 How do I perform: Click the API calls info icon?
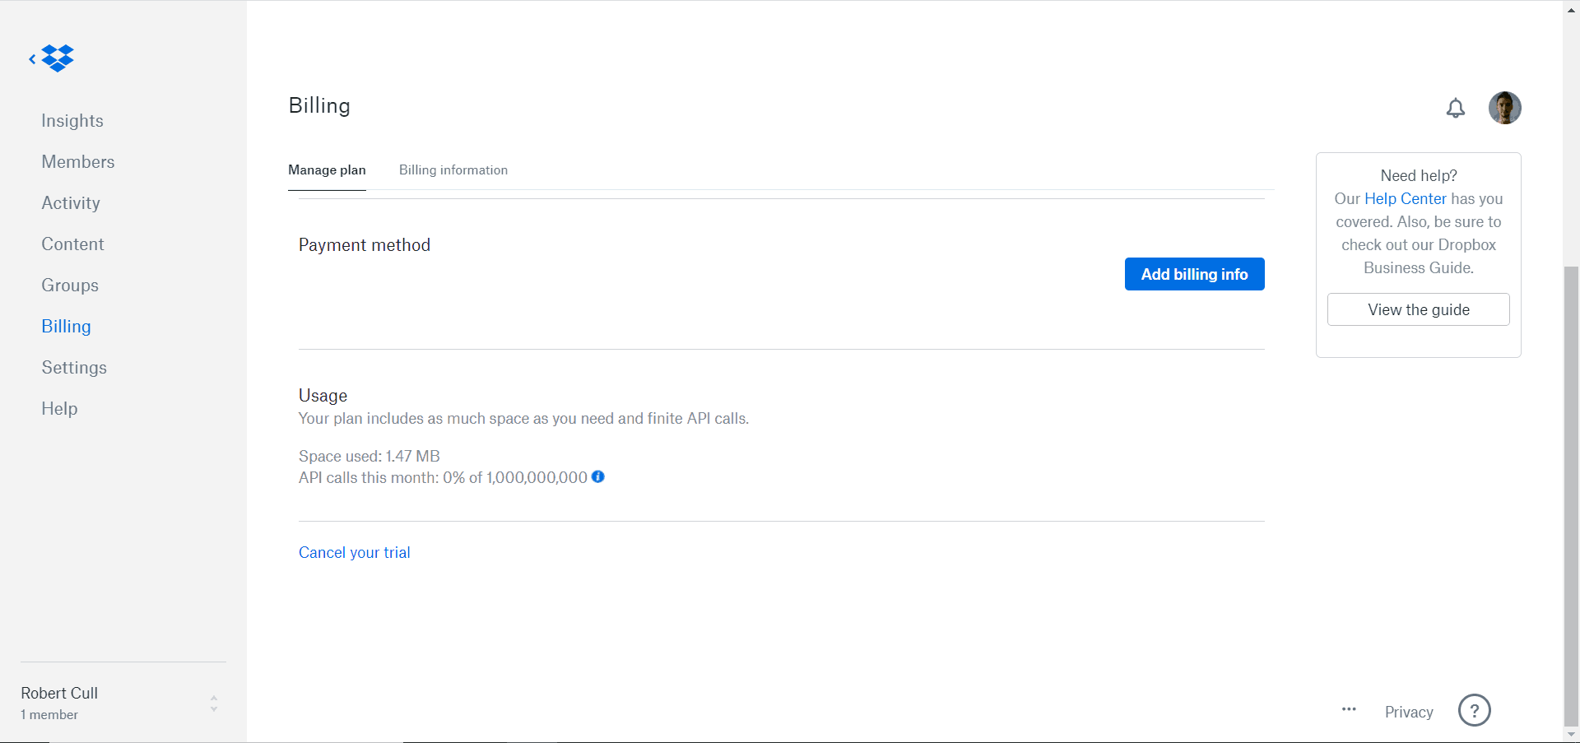click(x=598, y=476)
